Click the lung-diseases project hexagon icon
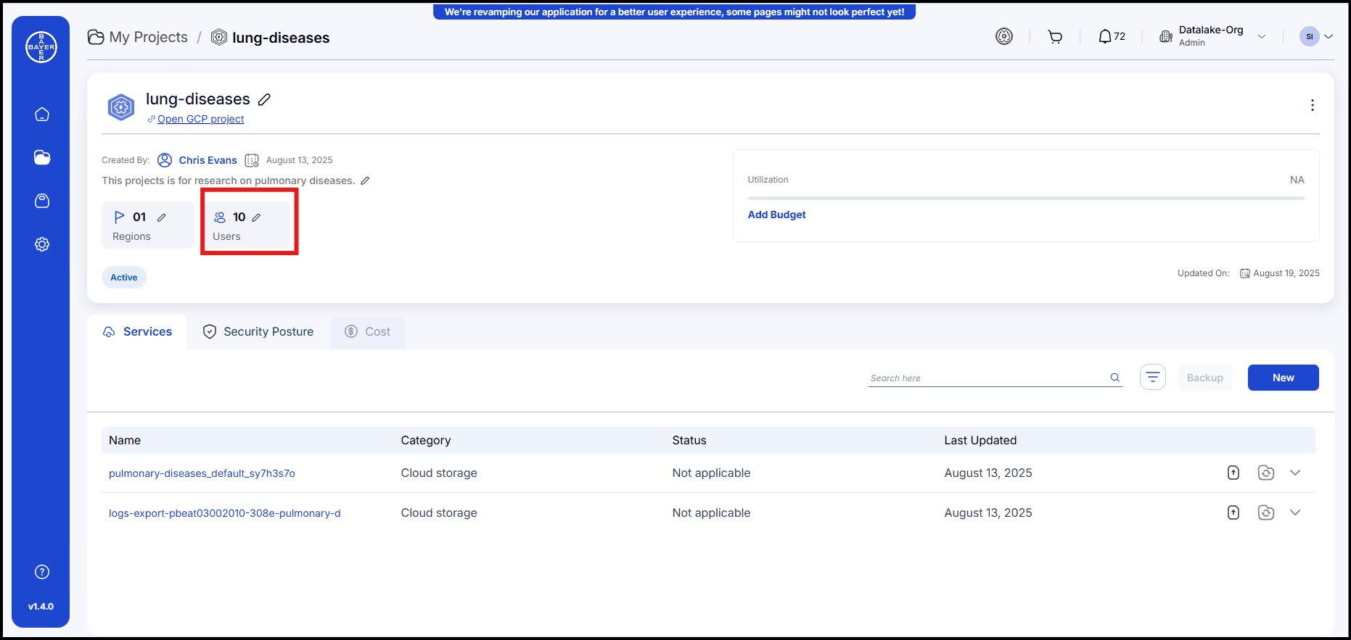This screenshot has height=640, width=1351. click(121, 107)
